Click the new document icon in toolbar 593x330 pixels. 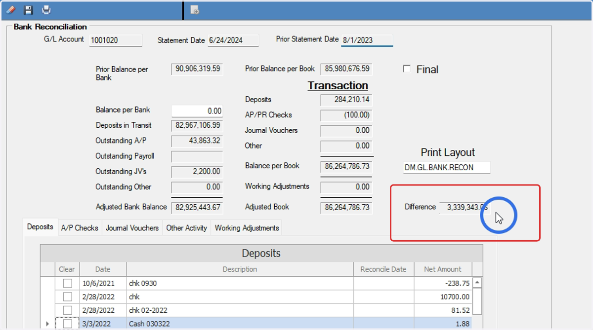[x=195, y=10]
